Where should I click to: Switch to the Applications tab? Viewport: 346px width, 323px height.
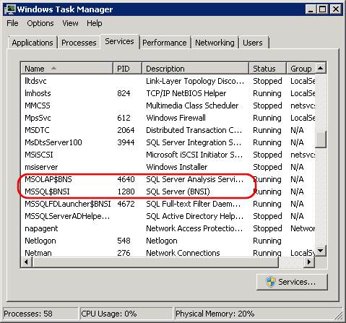33,43
